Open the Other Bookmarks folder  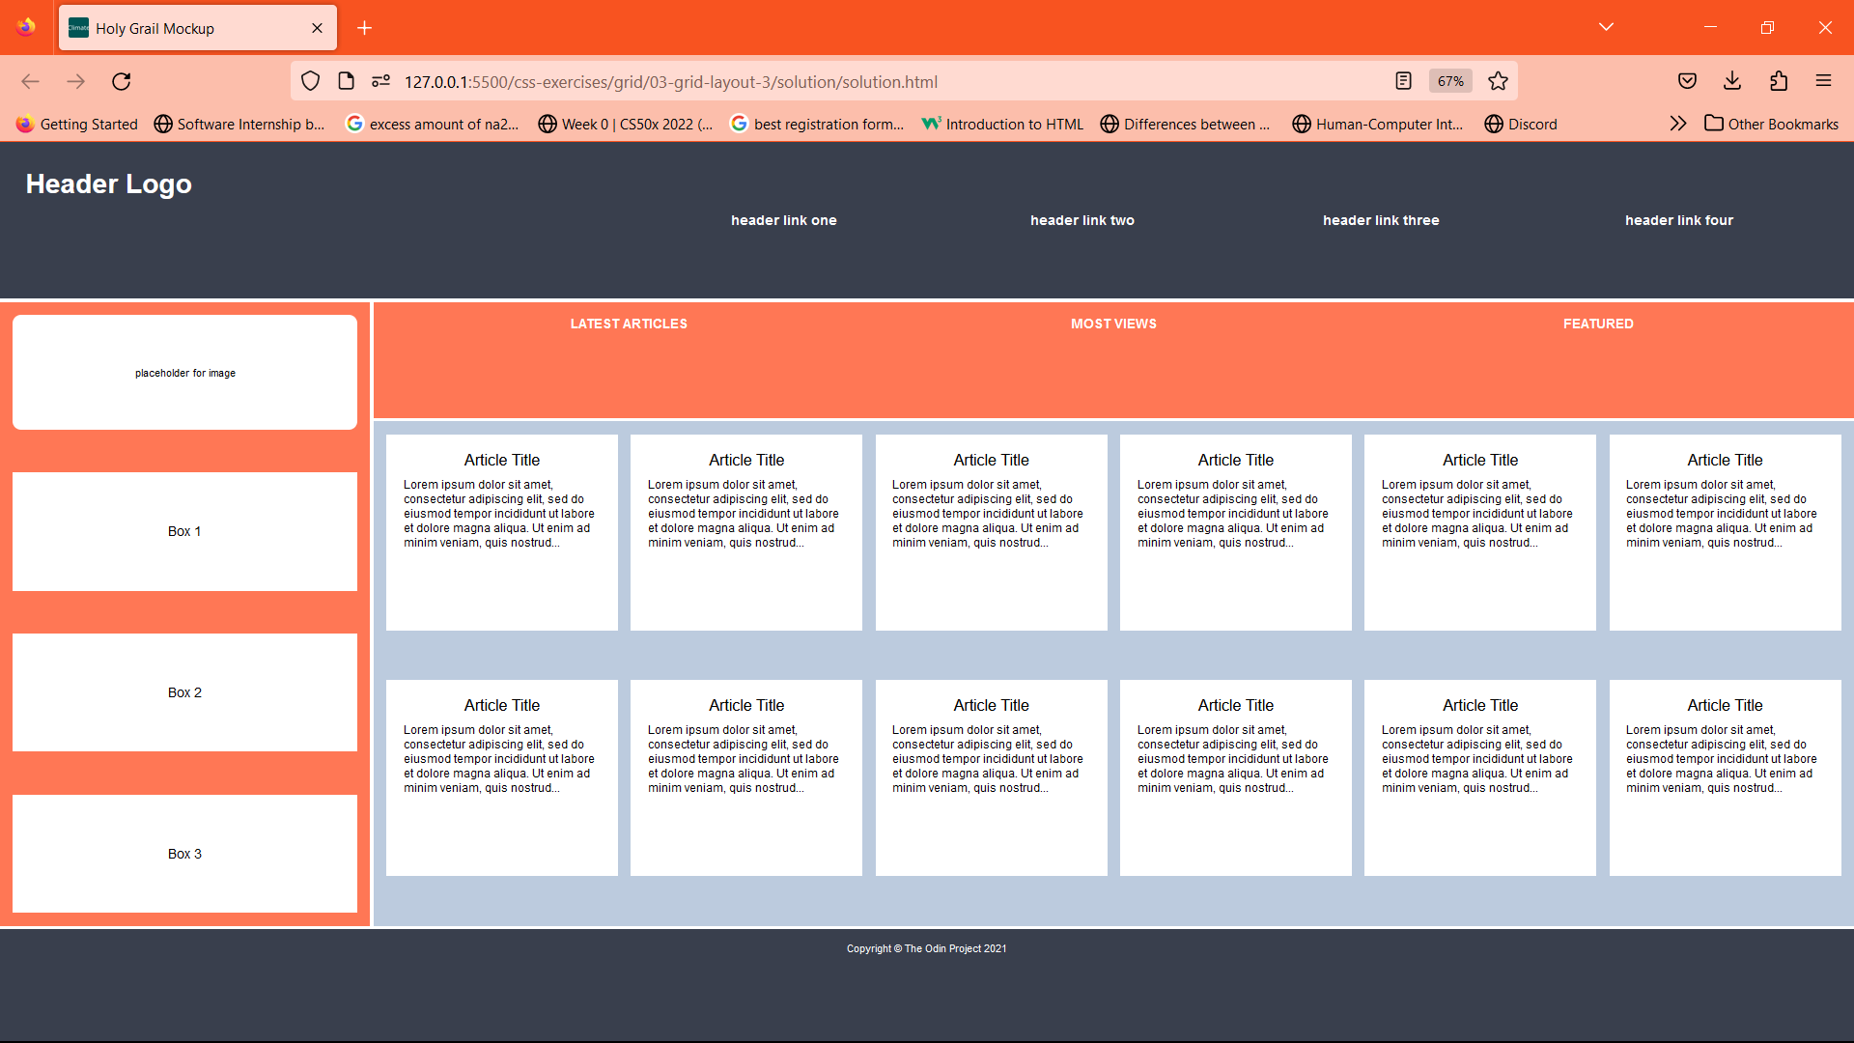click(x=1772, y=124)
